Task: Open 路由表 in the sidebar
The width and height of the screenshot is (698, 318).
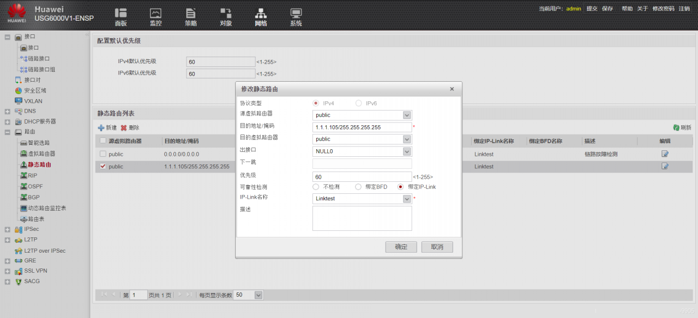Action: (36, 219)
